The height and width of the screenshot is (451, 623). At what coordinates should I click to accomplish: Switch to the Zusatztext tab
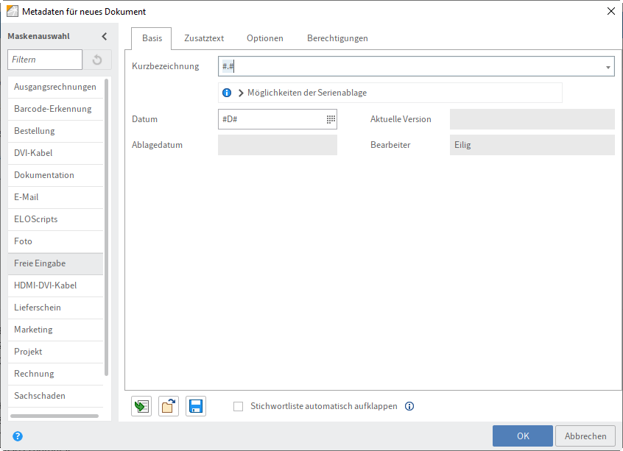(204, 38)
